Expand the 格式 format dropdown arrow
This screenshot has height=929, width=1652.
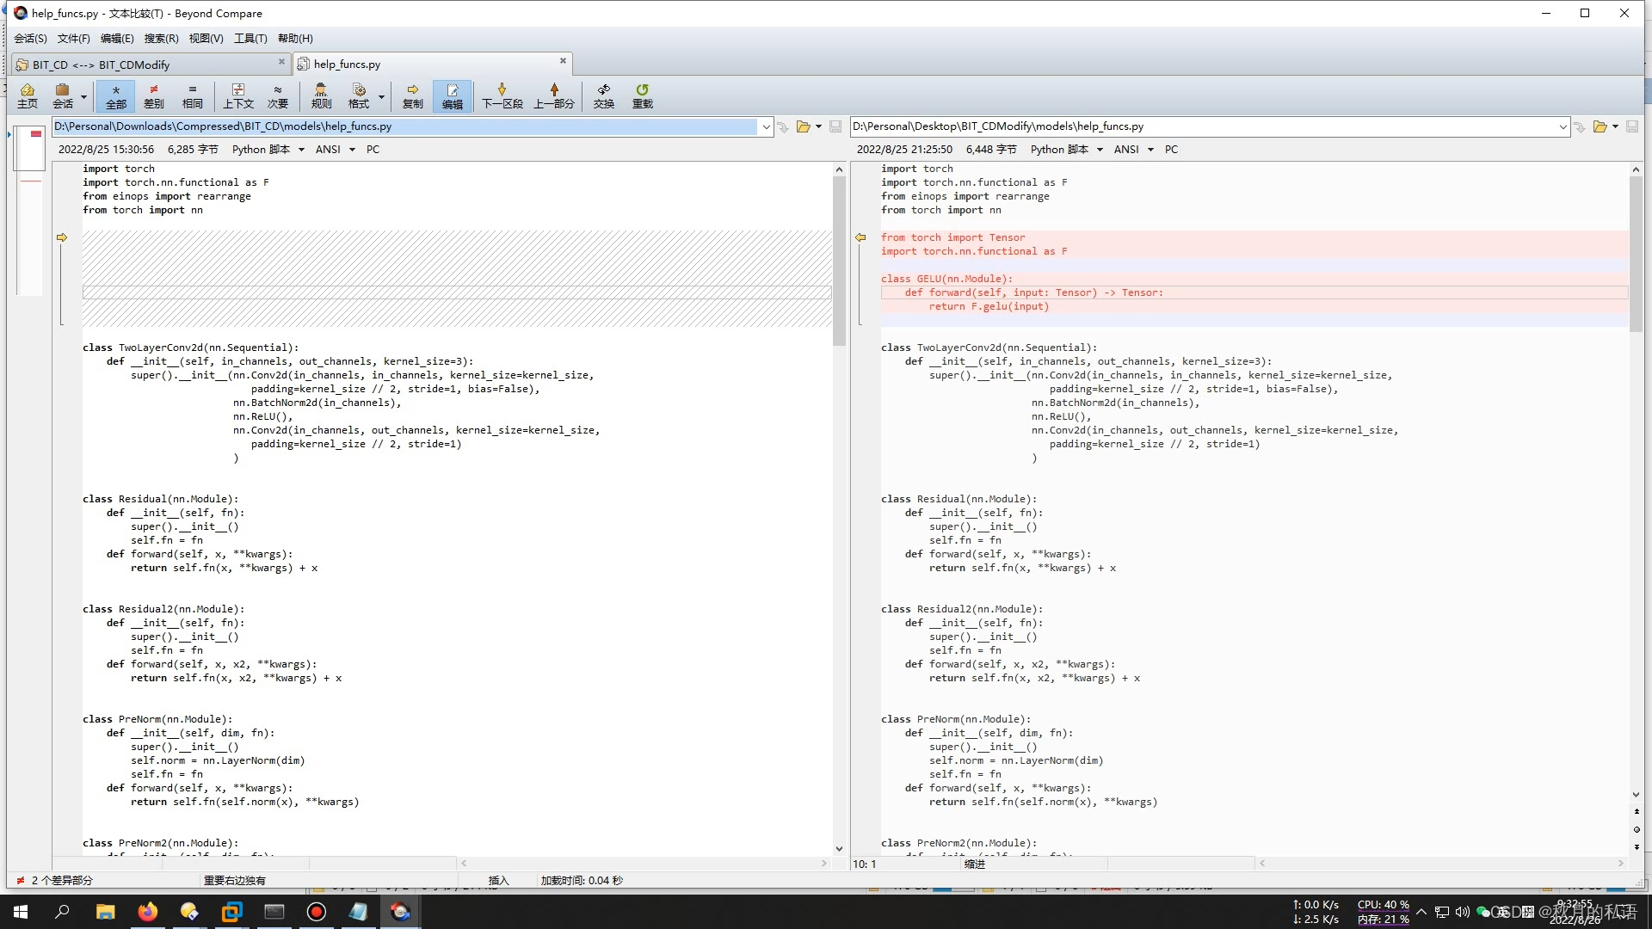381,96
